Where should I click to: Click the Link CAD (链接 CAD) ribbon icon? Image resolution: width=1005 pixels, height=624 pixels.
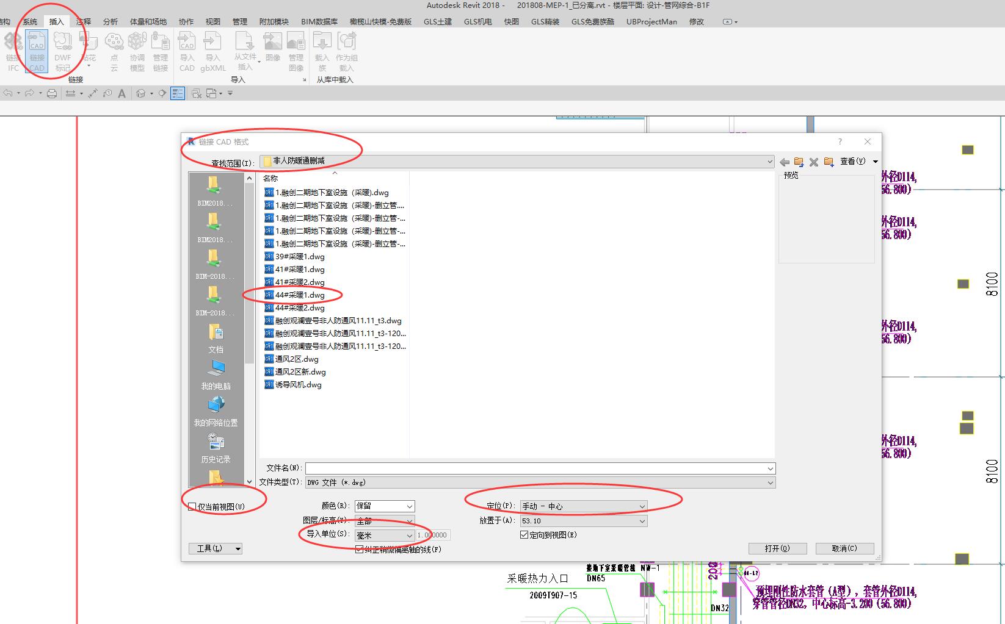pyautogui.click(x=37, y=52)
